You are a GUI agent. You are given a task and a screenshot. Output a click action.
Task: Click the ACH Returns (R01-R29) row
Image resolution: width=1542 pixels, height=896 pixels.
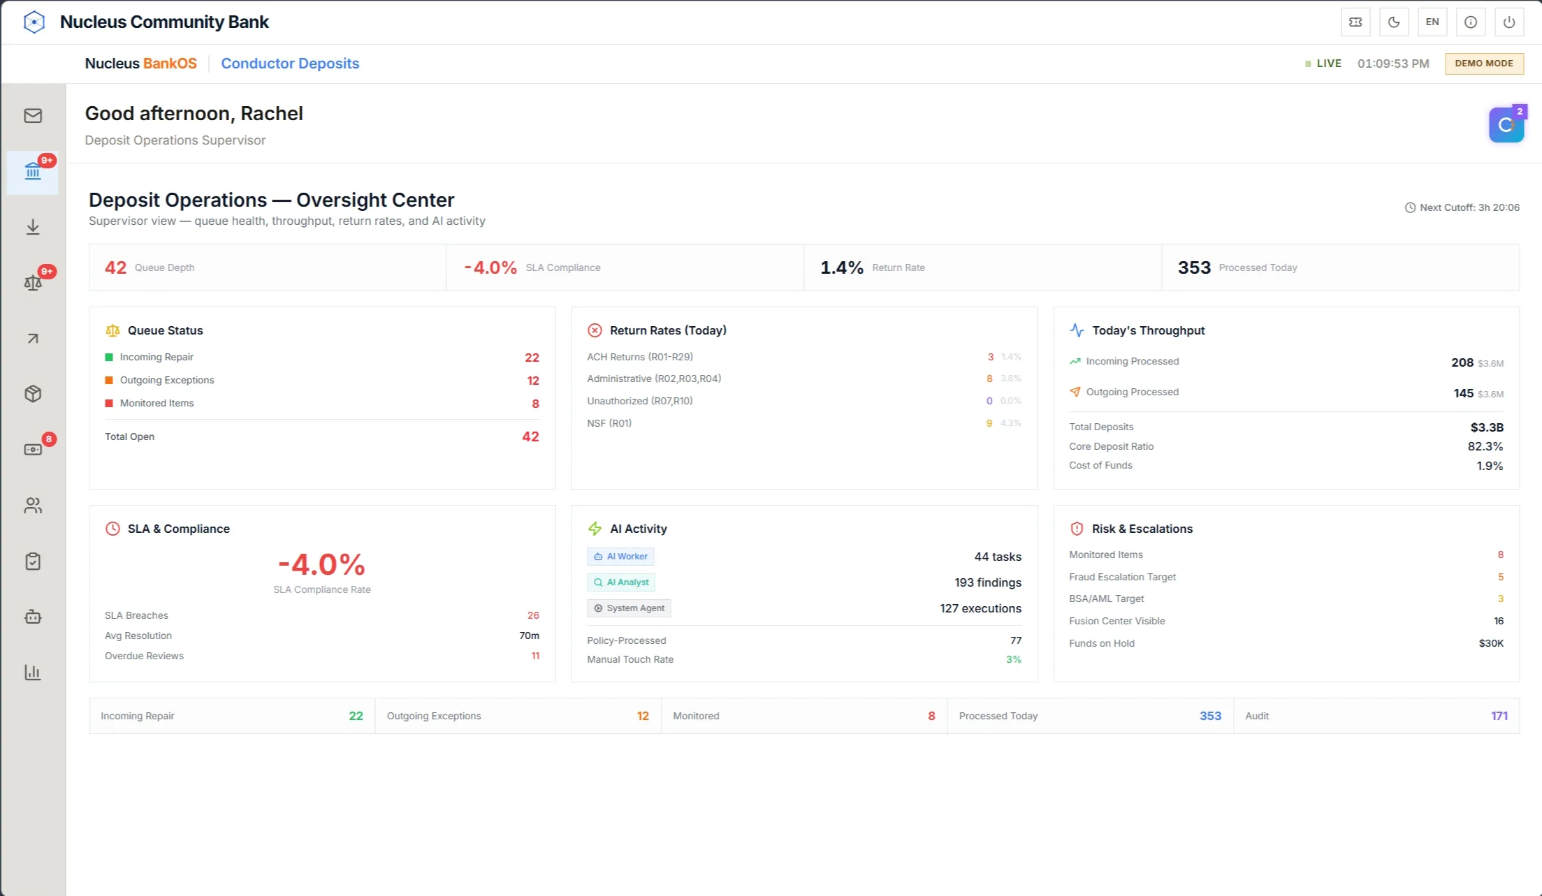(x=804, y=357)
